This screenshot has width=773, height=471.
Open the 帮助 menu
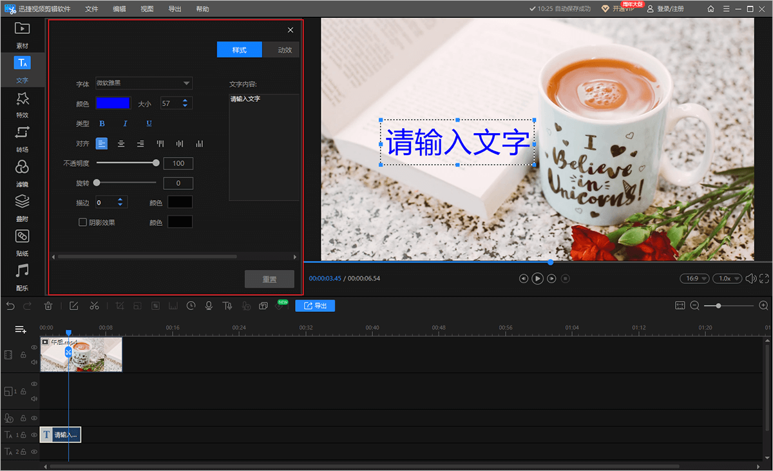[x=202, y=9]
